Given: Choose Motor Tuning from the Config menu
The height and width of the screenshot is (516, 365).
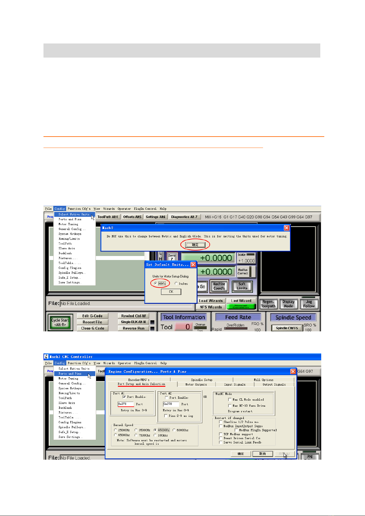Looking at the screenshot, I should [x=68, y=224].
